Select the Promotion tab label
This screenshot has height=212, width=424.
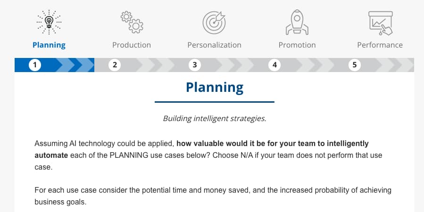(297, 45)
